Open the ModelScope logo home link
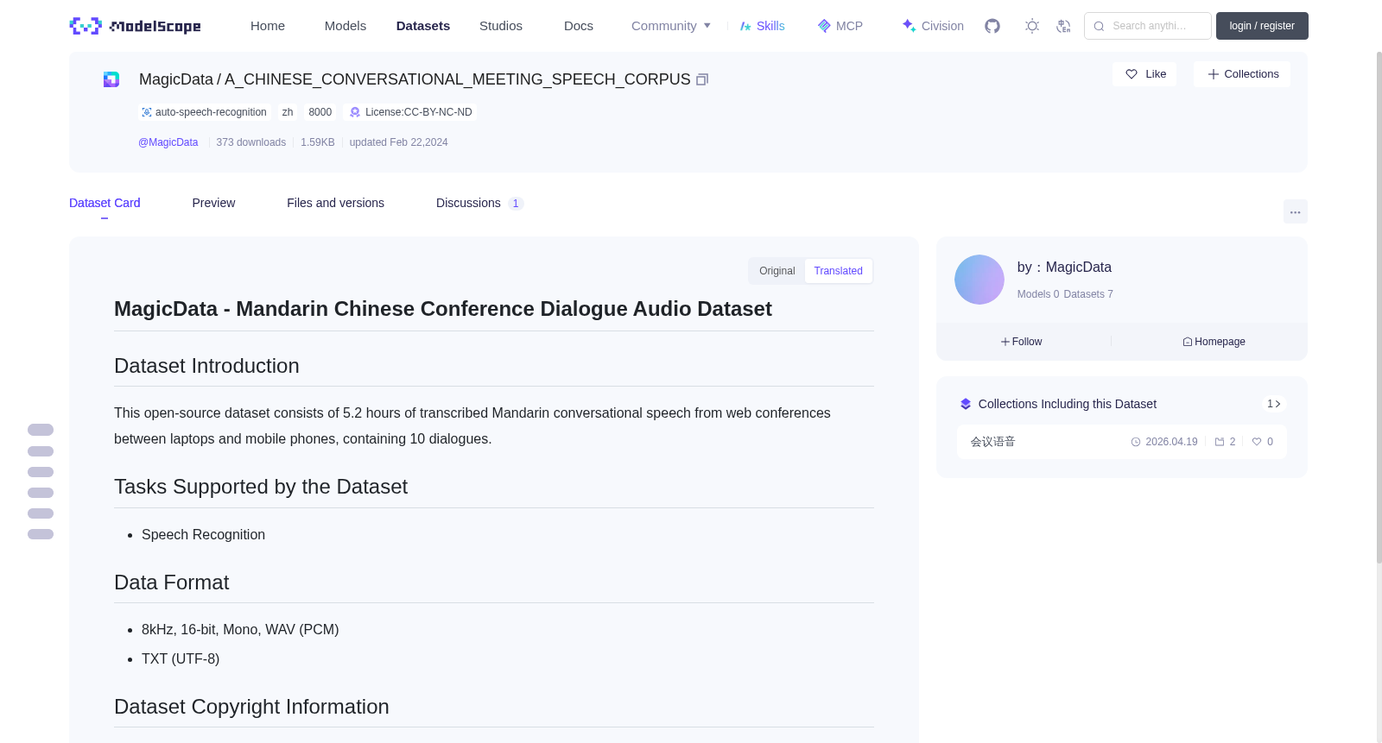 click(x=135, y=26)
